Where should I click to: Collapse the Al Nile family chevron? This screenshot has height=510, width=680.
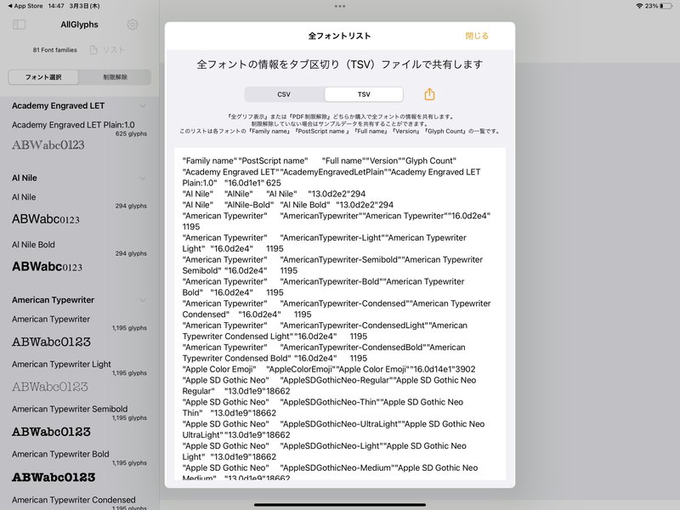click(143, 178)
